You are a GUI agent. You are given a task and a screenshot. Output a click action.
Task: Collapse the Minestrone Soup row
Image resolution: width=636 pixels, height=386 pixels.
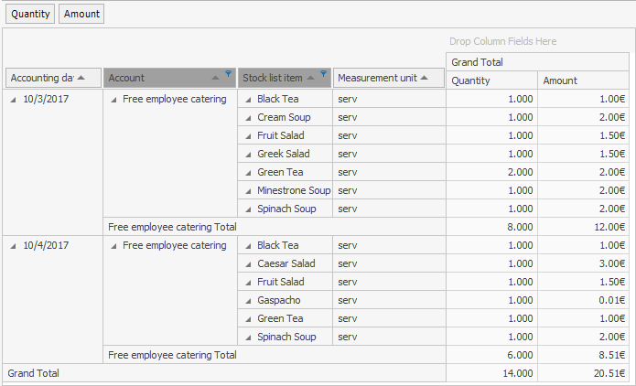tap(247, 191)
